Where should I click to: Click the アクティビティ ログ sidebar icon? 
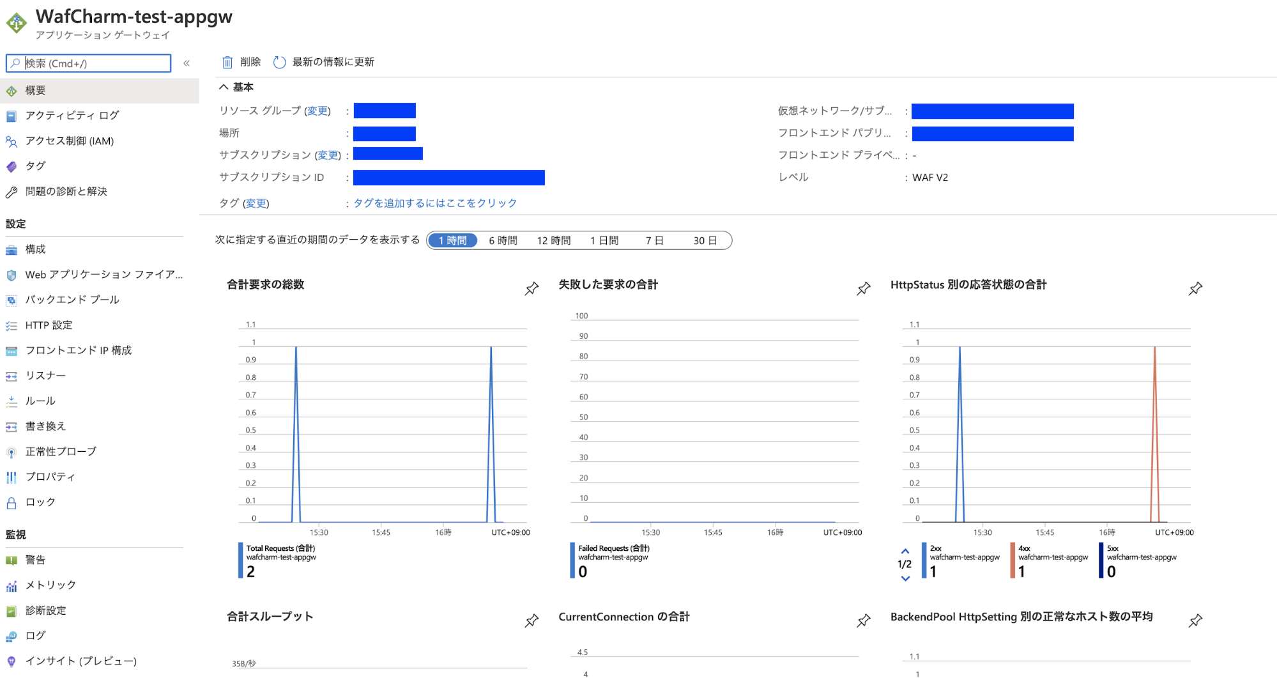click(x=11, y=116)
